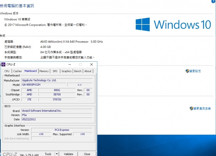Image resolution: width=216 pixels, height=156 pixels.
Task: Click the Windows 10 專業版 edition text
Action: click(17, 19)
